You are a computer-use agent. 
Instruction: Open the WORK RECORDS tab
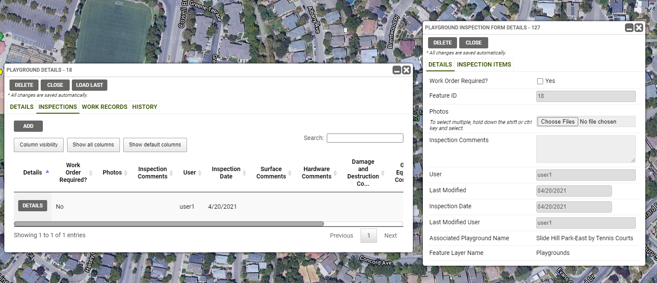[104, 107]
